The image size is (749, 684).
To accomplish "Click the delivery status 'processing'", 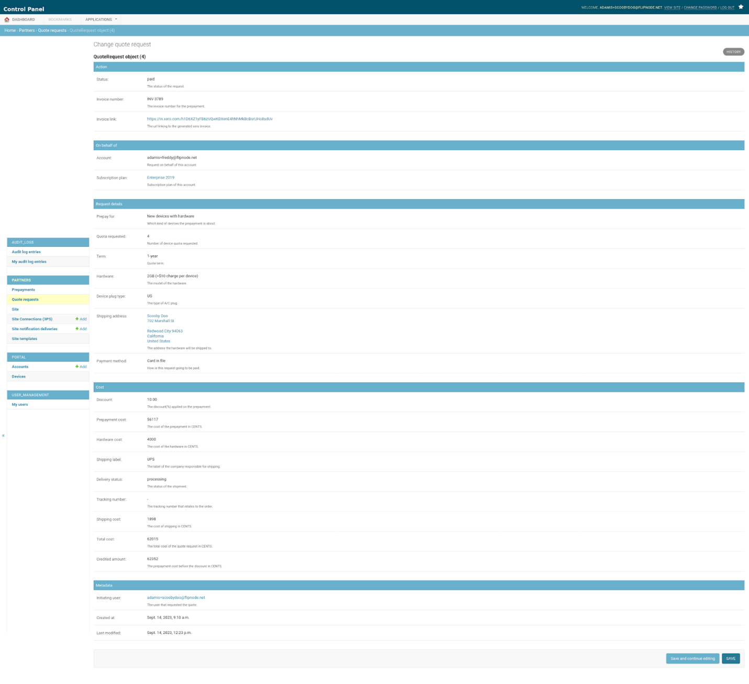I will point(156,479).
